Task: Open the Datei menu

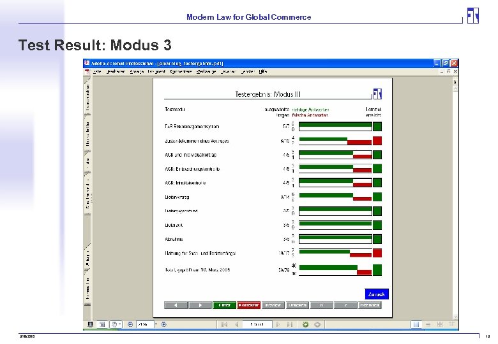Action: (97, 71)
